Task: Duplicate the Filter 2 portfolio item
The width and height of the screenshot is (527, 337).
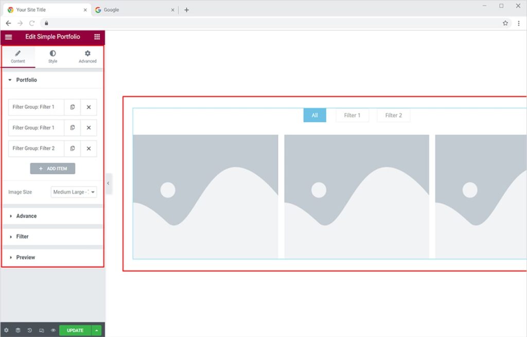Action: point(73,148)
